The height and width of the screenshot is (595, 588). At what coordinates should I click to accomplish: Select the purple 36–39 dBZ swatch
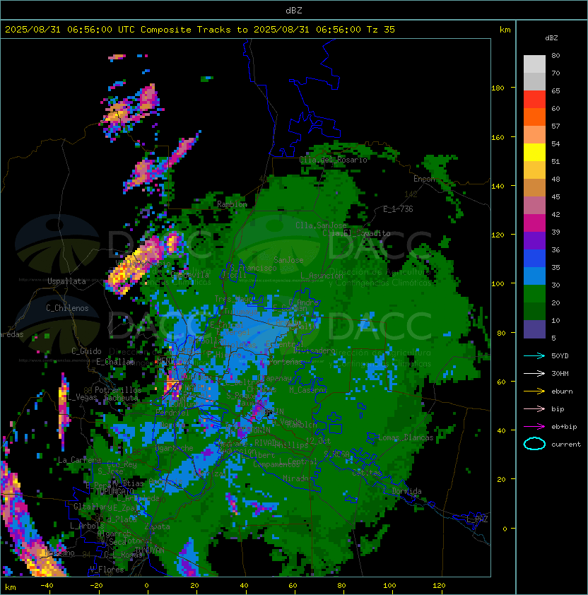tap(534, 240)
